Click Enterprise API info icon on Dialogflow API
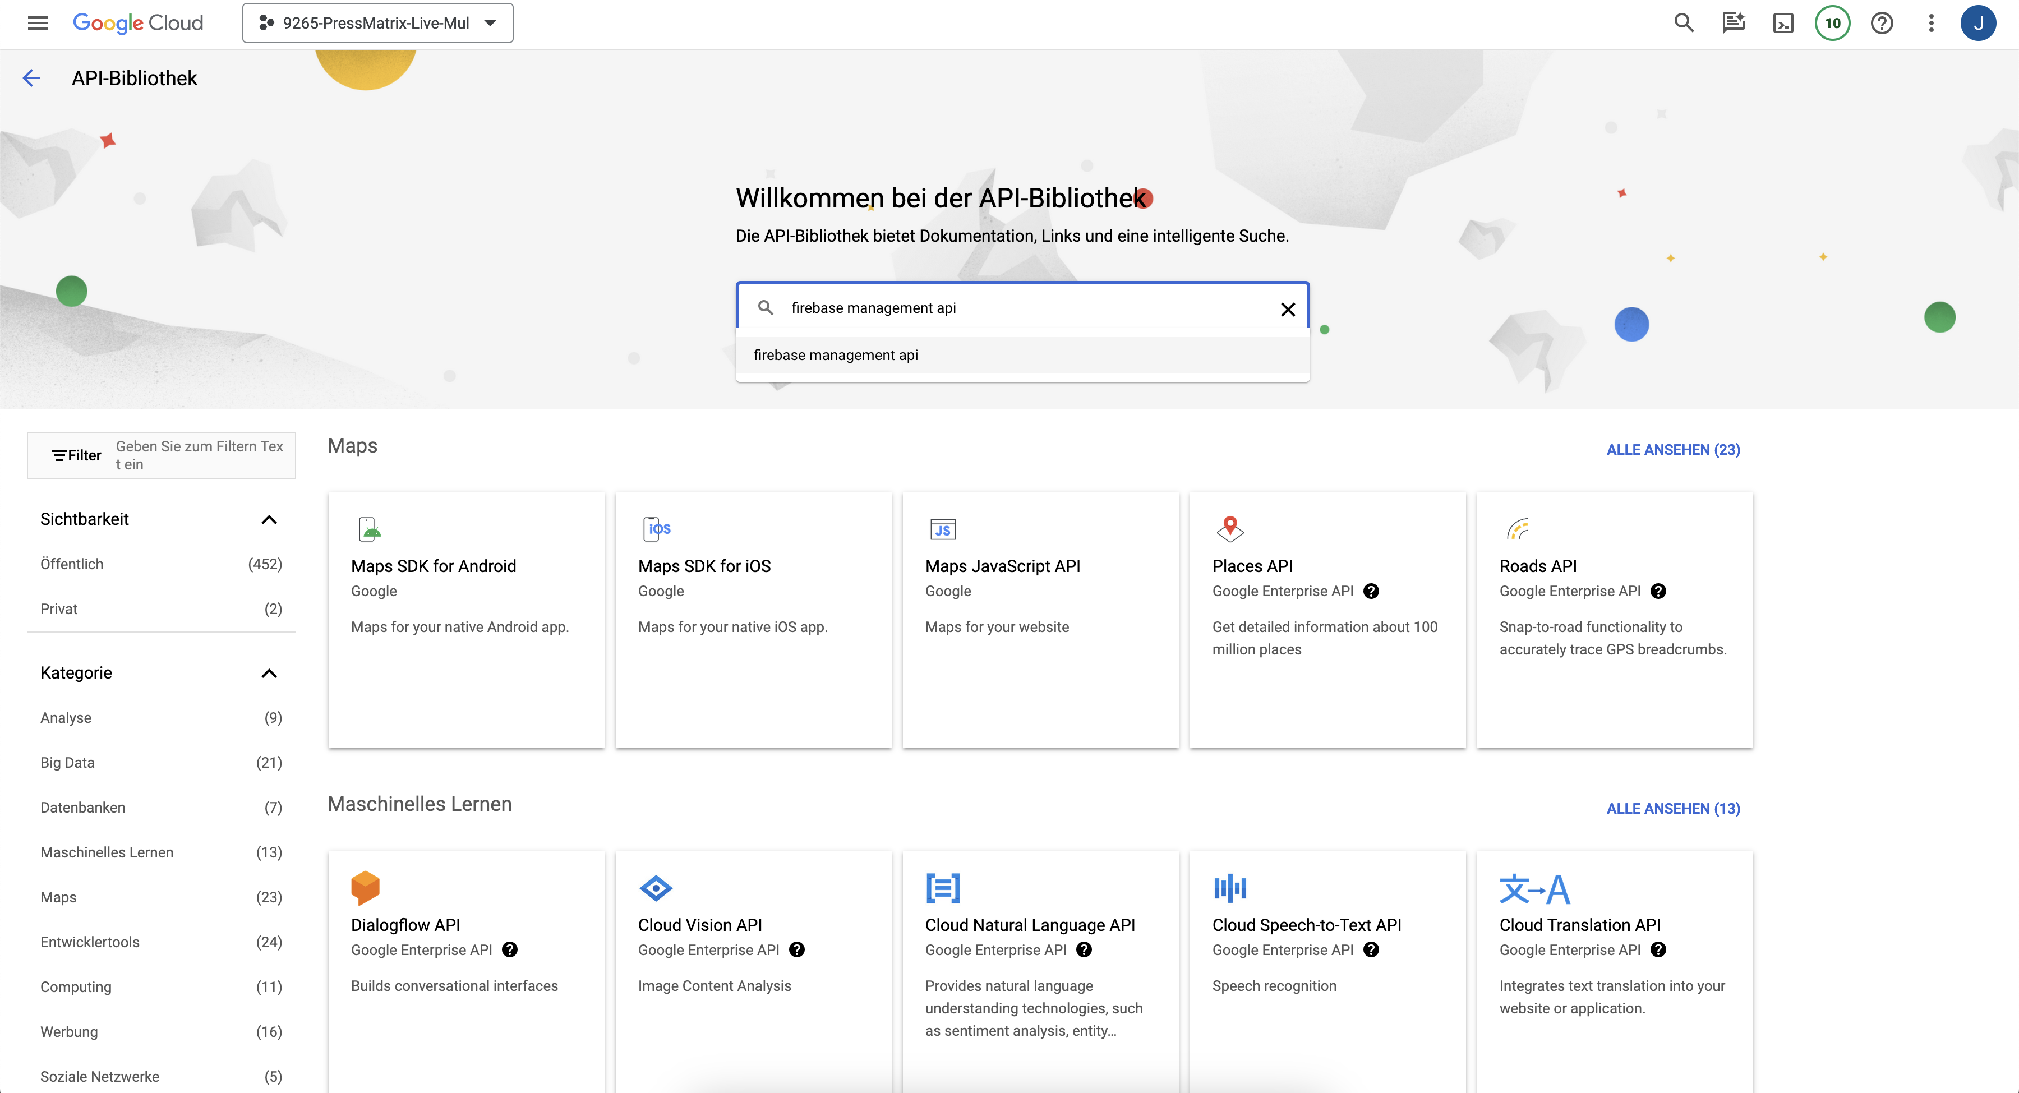This screenshot has height=1093, width=2019. [x=509, y=949]
